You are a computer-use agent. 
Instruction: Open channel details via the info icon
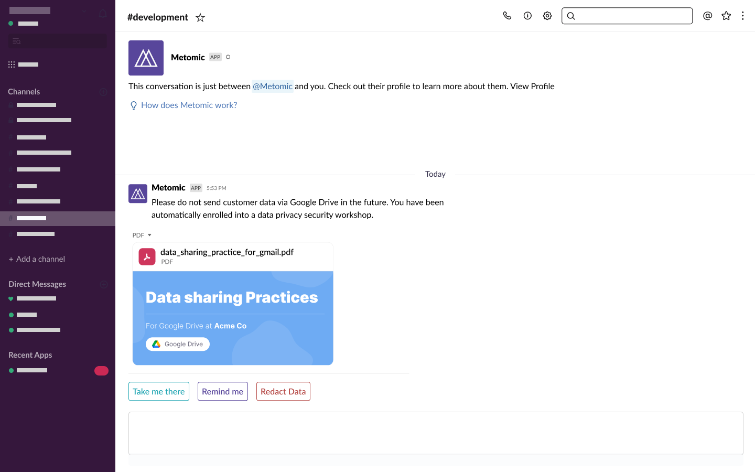pyautogui.click(x=527, y=16)
